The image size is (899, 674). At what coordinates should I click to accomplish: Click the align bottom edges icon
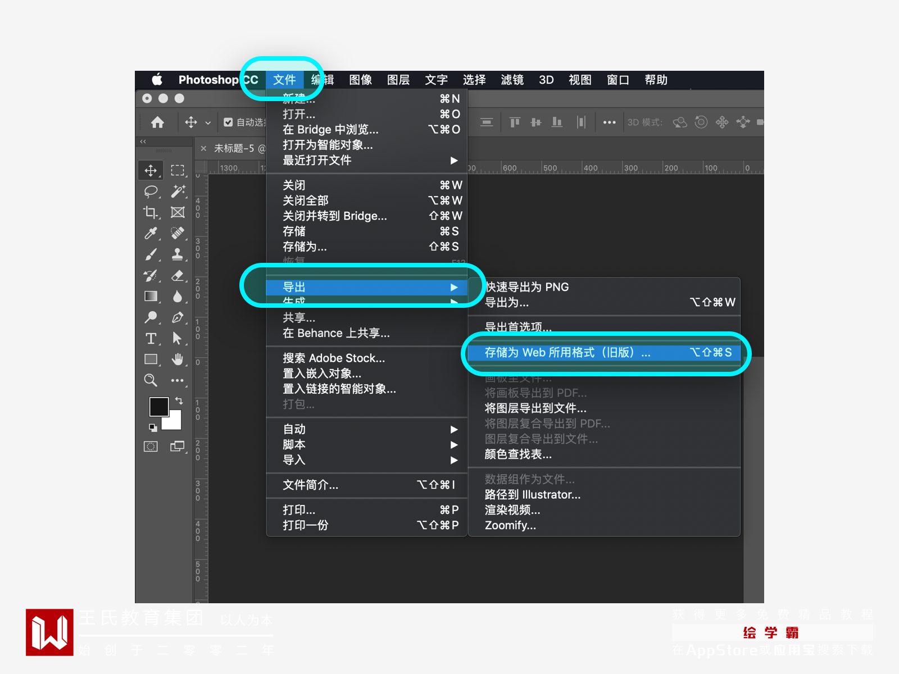click(x=557, y=122)
